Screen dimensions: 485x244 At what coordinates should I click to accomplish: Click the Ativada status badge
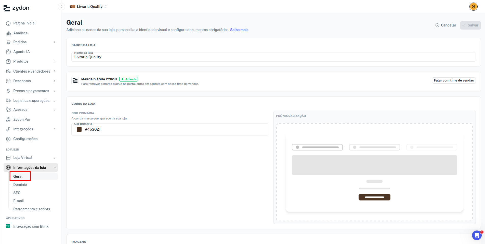tap(128, 79)
